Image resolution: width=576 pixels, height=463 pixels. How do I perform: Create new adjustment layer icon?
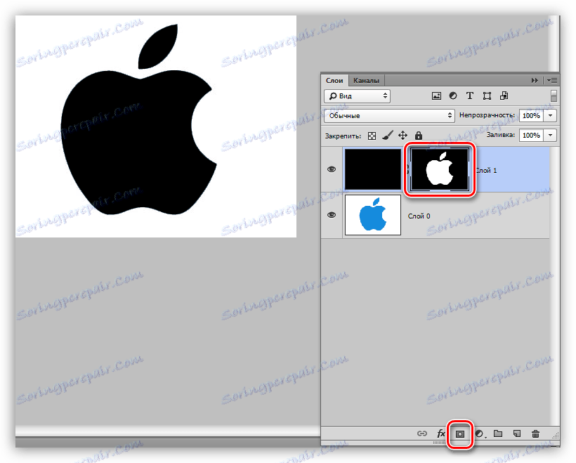click(480, 434)
